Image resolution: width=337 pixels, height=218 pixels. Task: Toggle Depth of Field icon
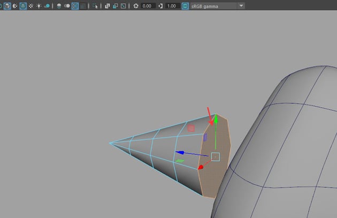click(83, 6)
